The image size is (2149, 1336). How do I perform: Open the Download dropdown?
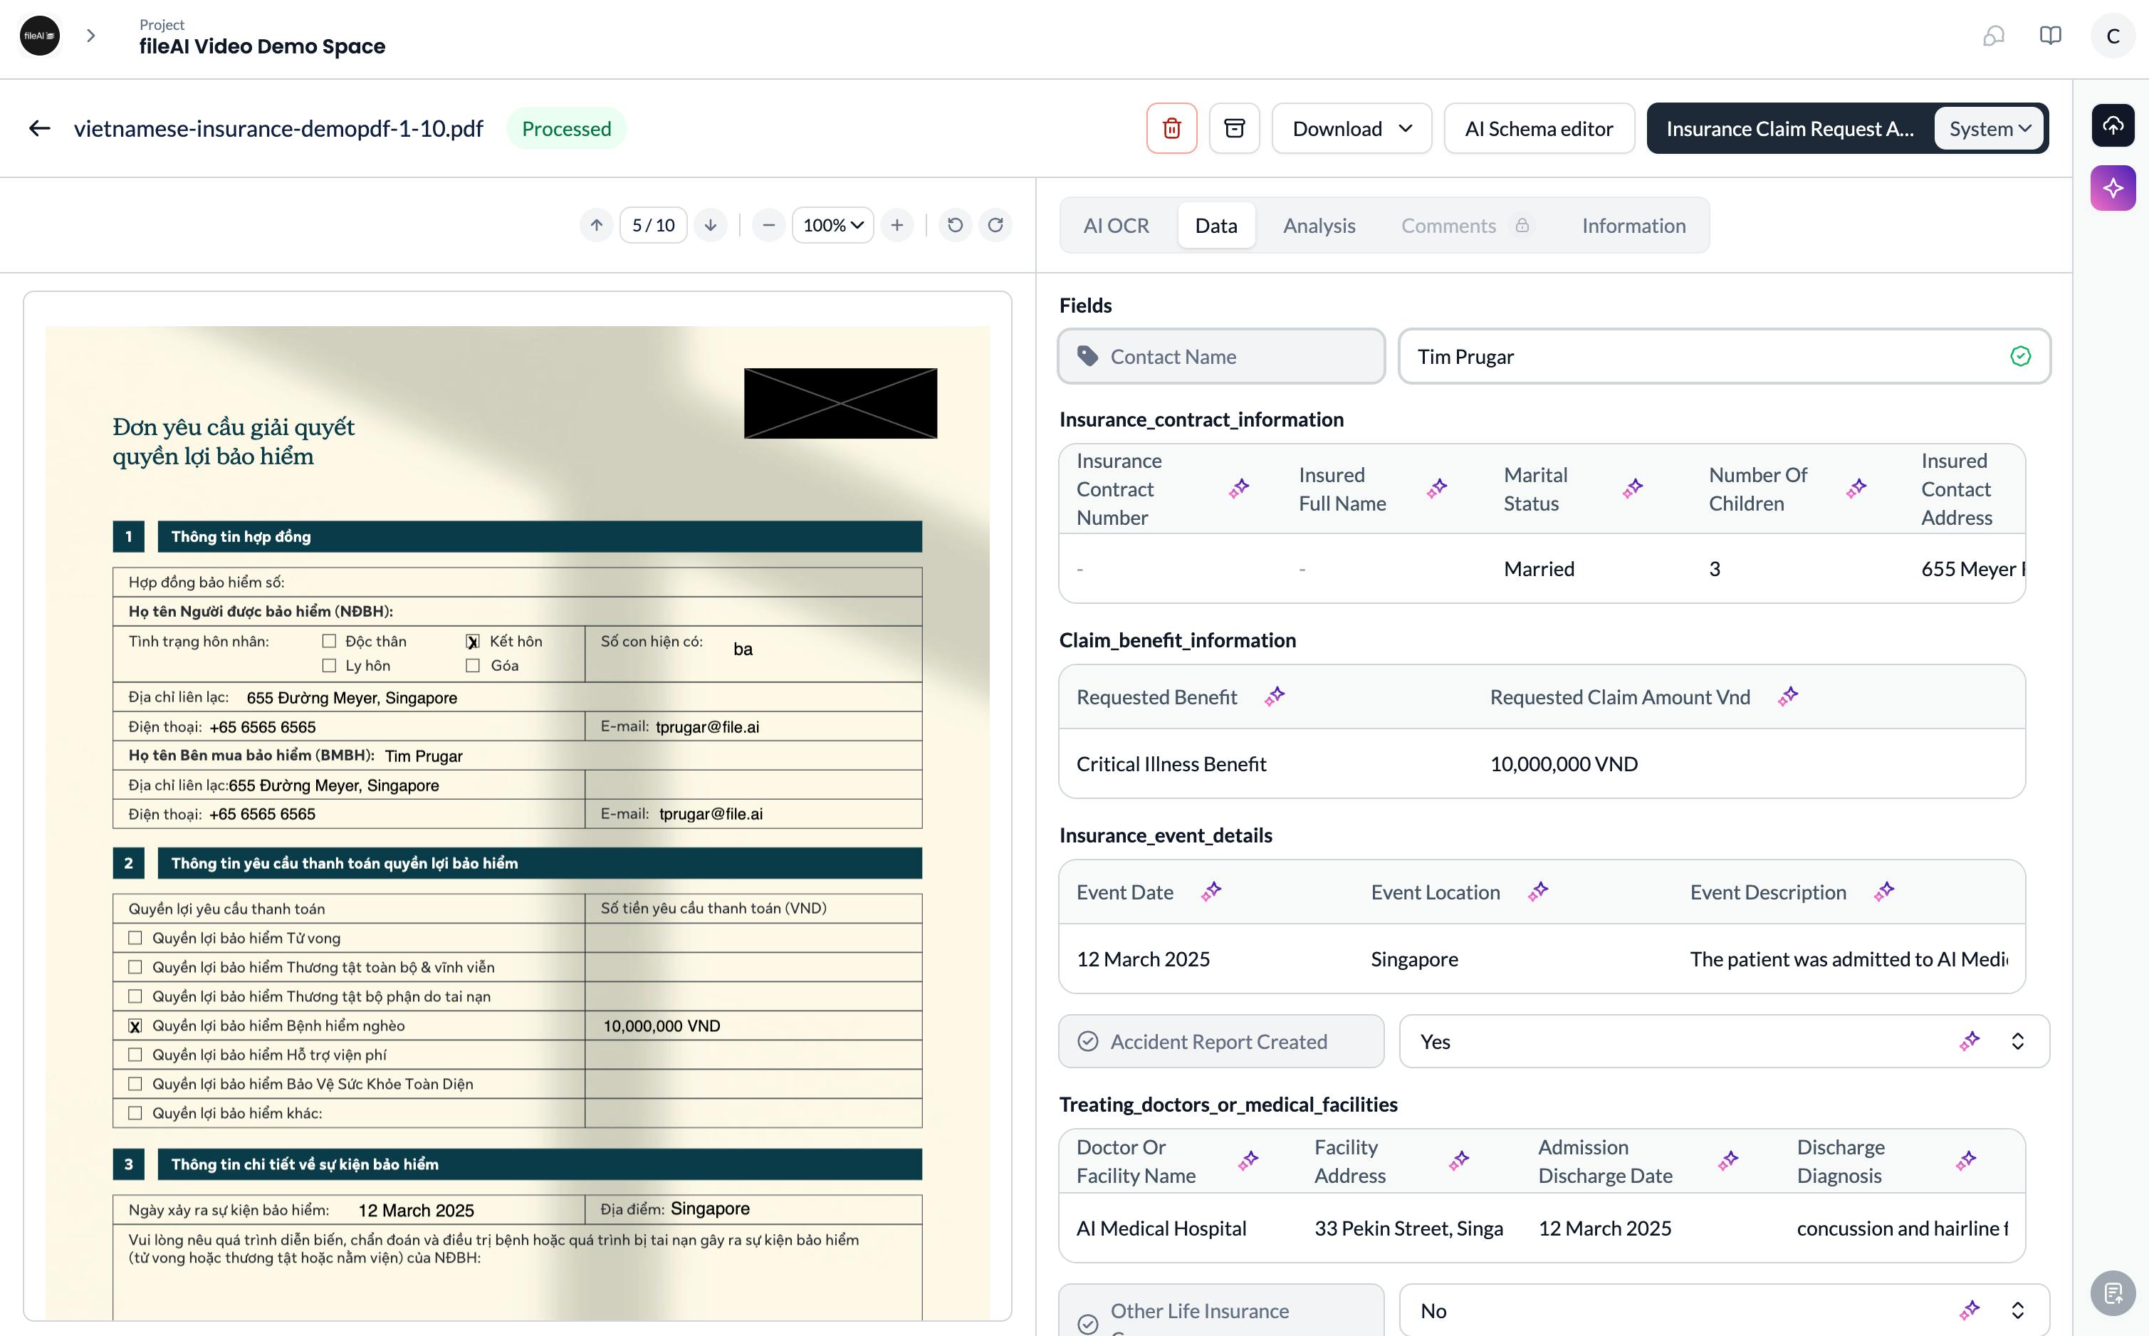[1351, 128]
